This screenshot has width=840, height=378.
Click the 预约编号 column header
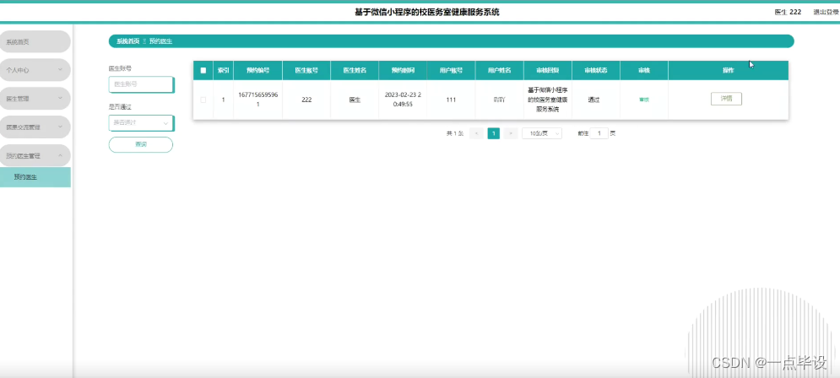pos(257,70)
